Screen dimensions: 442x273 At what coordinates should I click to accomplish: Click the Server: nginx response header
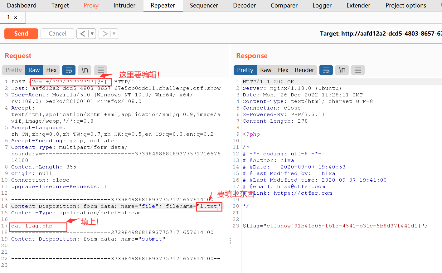(292, 88)
